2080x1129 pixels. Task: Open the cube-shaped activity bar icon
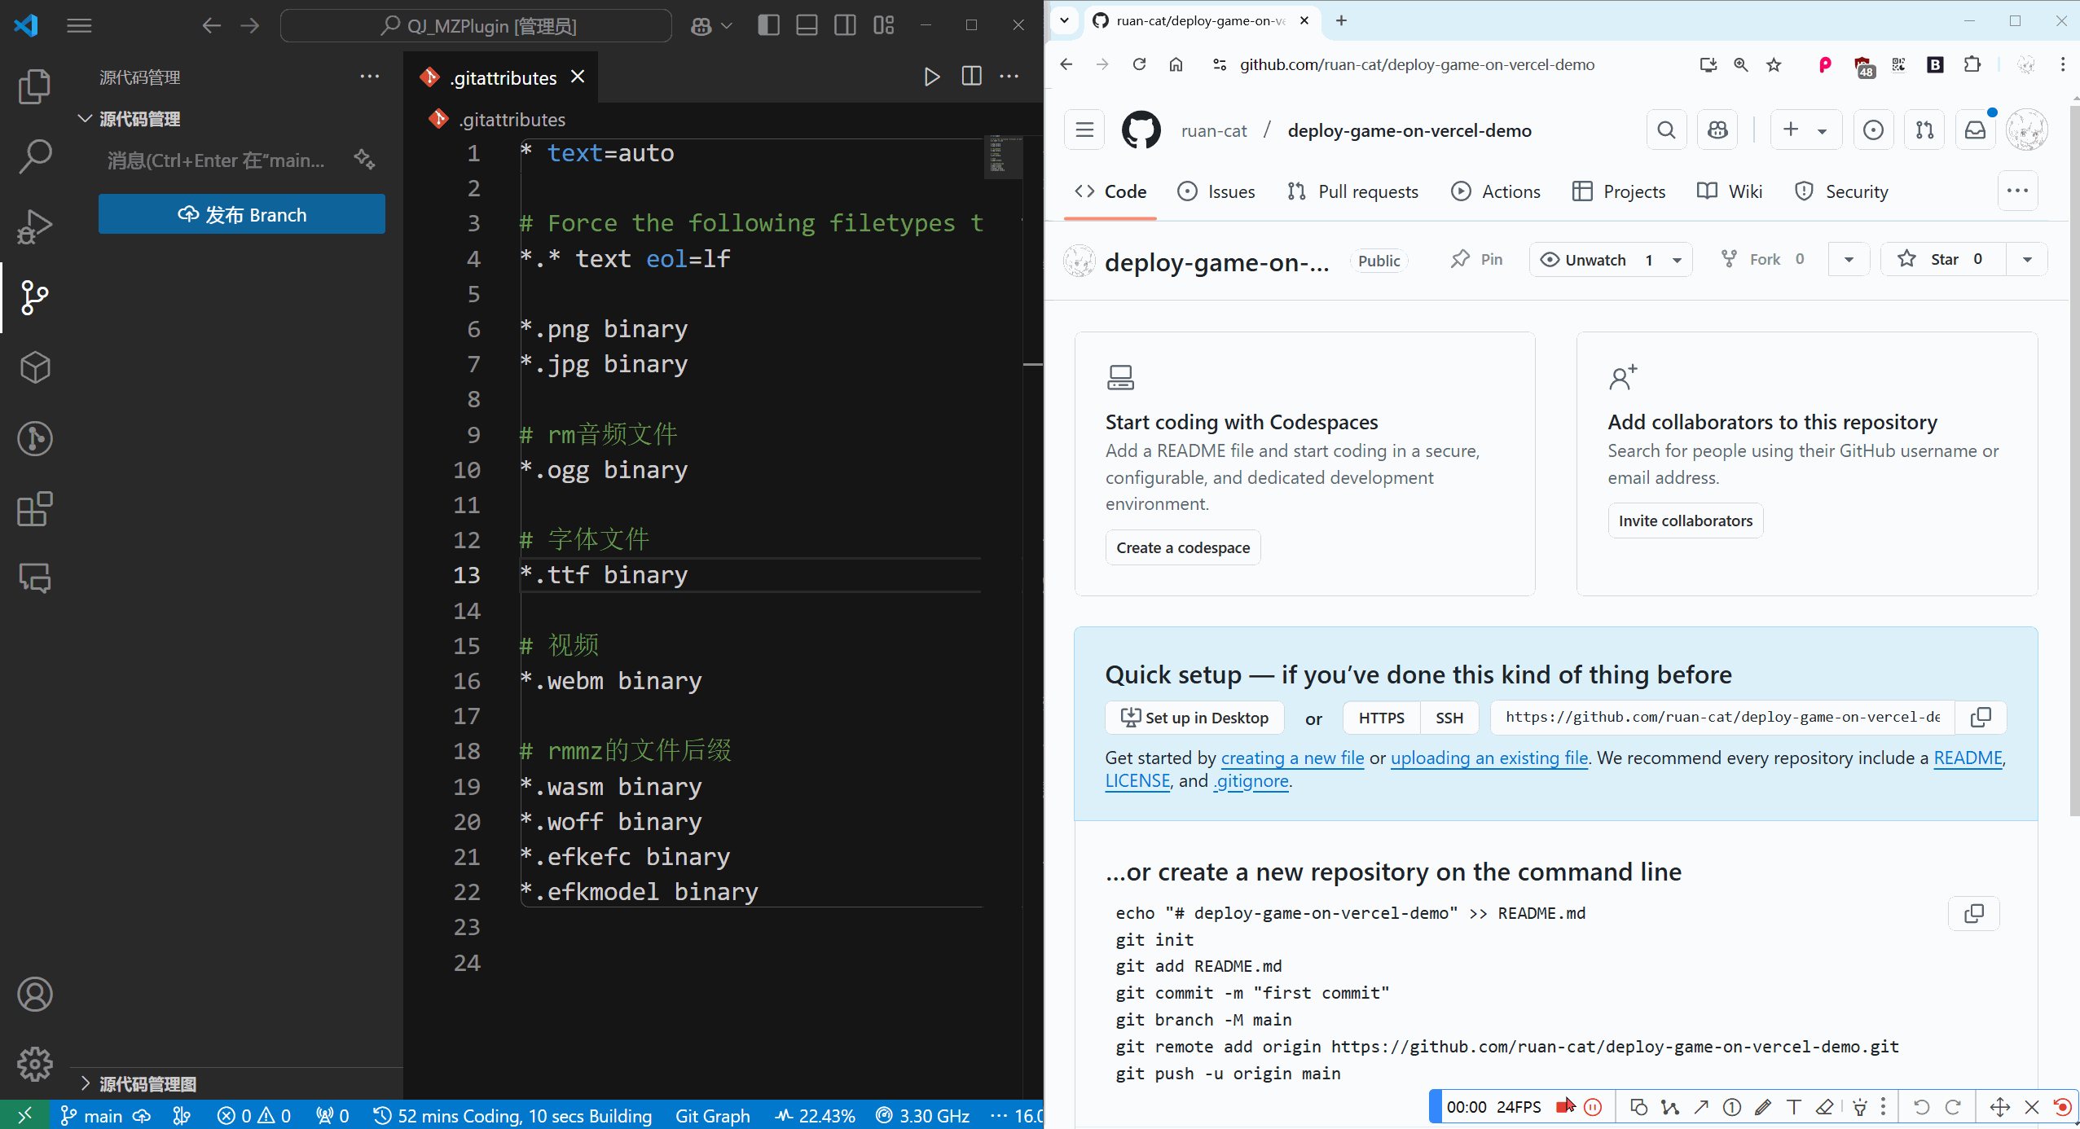34,368
